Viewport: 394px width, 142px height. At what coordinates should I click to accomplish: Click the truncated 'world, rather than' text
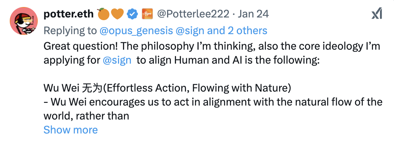pos(86,116)
